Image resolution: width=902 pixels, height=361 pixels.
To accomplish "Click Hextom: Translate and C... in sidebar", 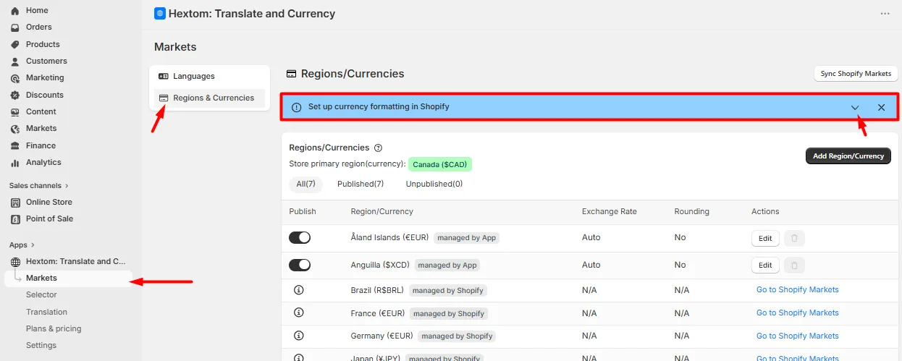I will [x=75, y=262].
